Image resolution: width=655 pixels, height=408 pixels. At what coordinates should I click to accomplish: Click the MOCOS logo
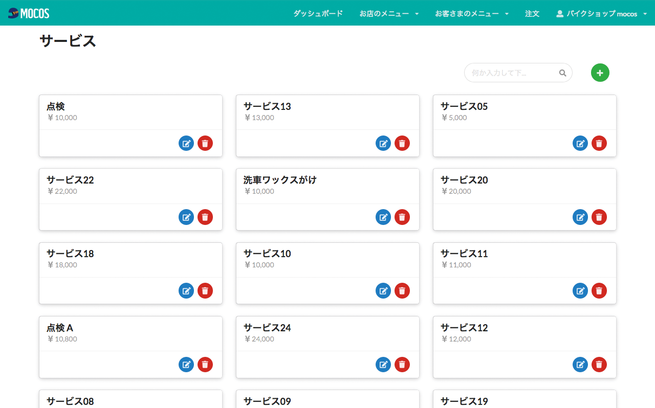[x=29, y=13]
